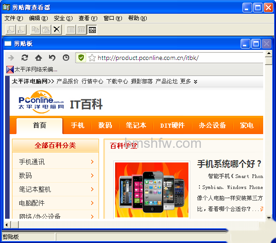Screen dimensions: 276x243
Task: Select the DIY硬件 navigation tab
Action: [172, 125]
